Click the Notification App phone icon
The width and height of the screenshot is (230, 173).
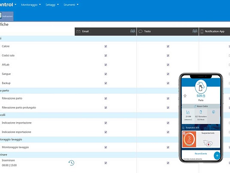202,31
